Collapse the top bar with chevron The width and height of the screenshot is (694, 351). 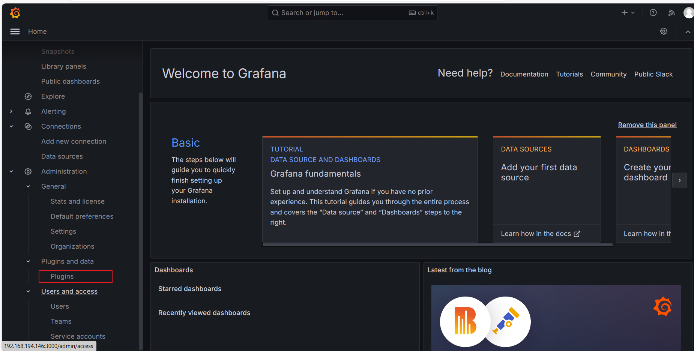(x=688, y=32)
